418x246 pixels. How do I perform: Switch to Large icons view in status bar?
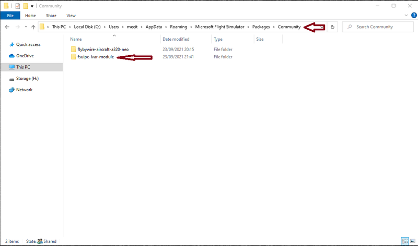413,241
